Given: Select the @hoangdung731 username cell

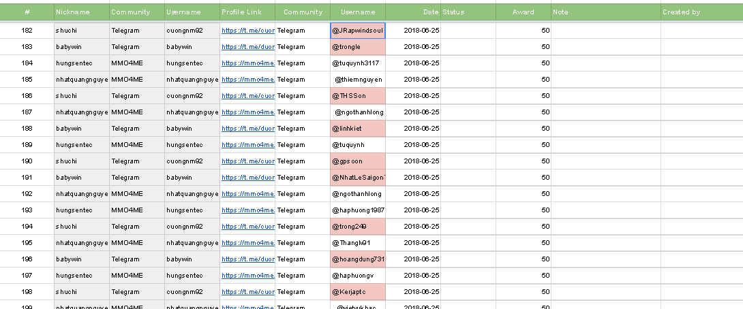Looking at the screenshot, I should 358,259.
